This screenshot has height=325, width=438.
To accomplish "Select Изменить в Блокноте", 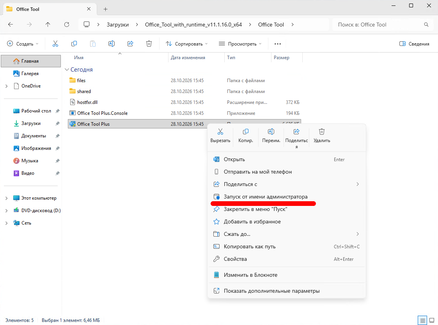I will pos(287,275).
